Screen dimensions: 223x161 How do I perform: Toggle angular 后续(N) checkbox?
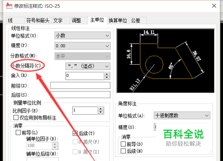coord(123,151)
